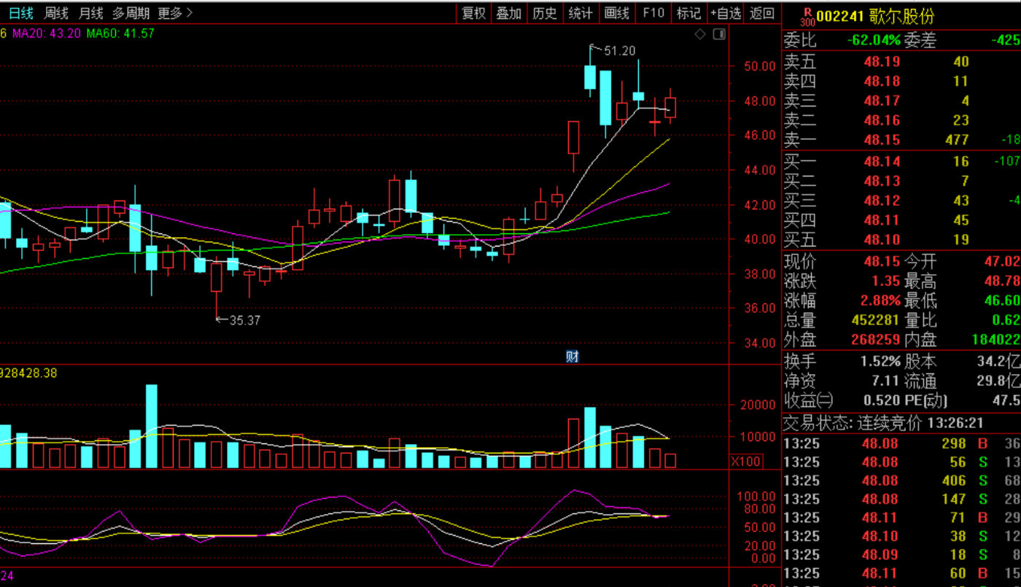1021x587 pixels.
Task: Open the 统计 statistics tool
Action: [x=581, y=13]
